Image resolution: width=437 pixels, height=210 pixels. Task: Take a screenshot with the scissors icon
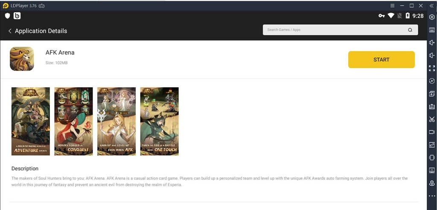pos(432,119)
